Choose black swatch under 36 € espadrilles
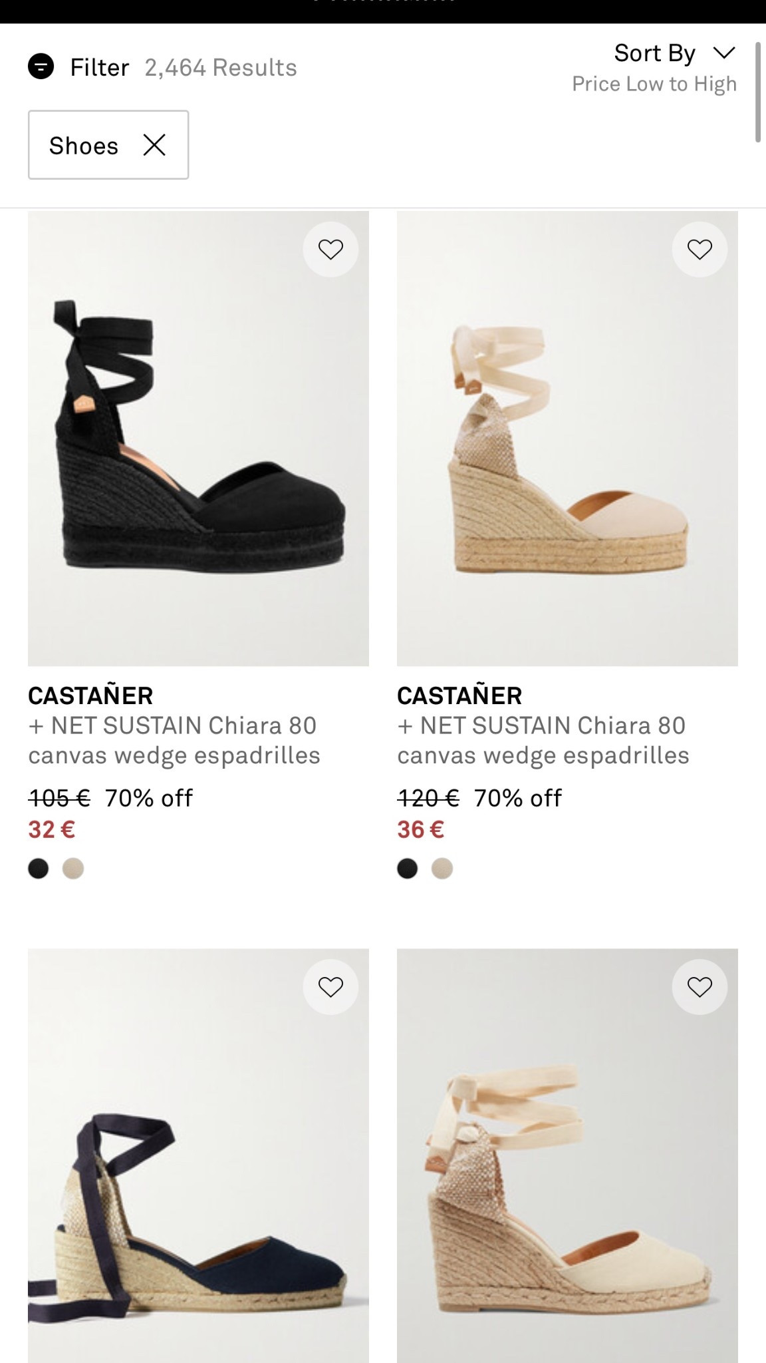This screenshot has width=766, height=1363. pos(408,869)
